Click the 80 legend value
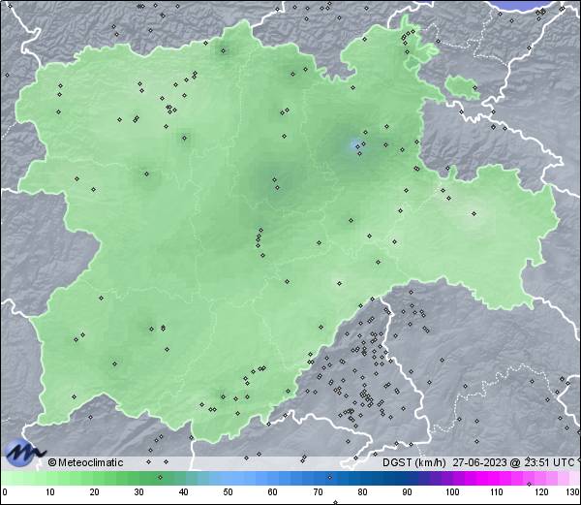581x505 pixels. tap(362, 492)
